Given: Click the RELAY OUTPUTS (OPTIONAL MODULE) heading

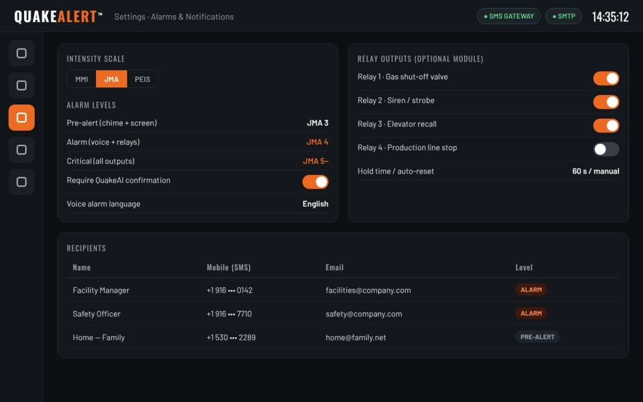Looking at the screenshot, I should [421, 59].
